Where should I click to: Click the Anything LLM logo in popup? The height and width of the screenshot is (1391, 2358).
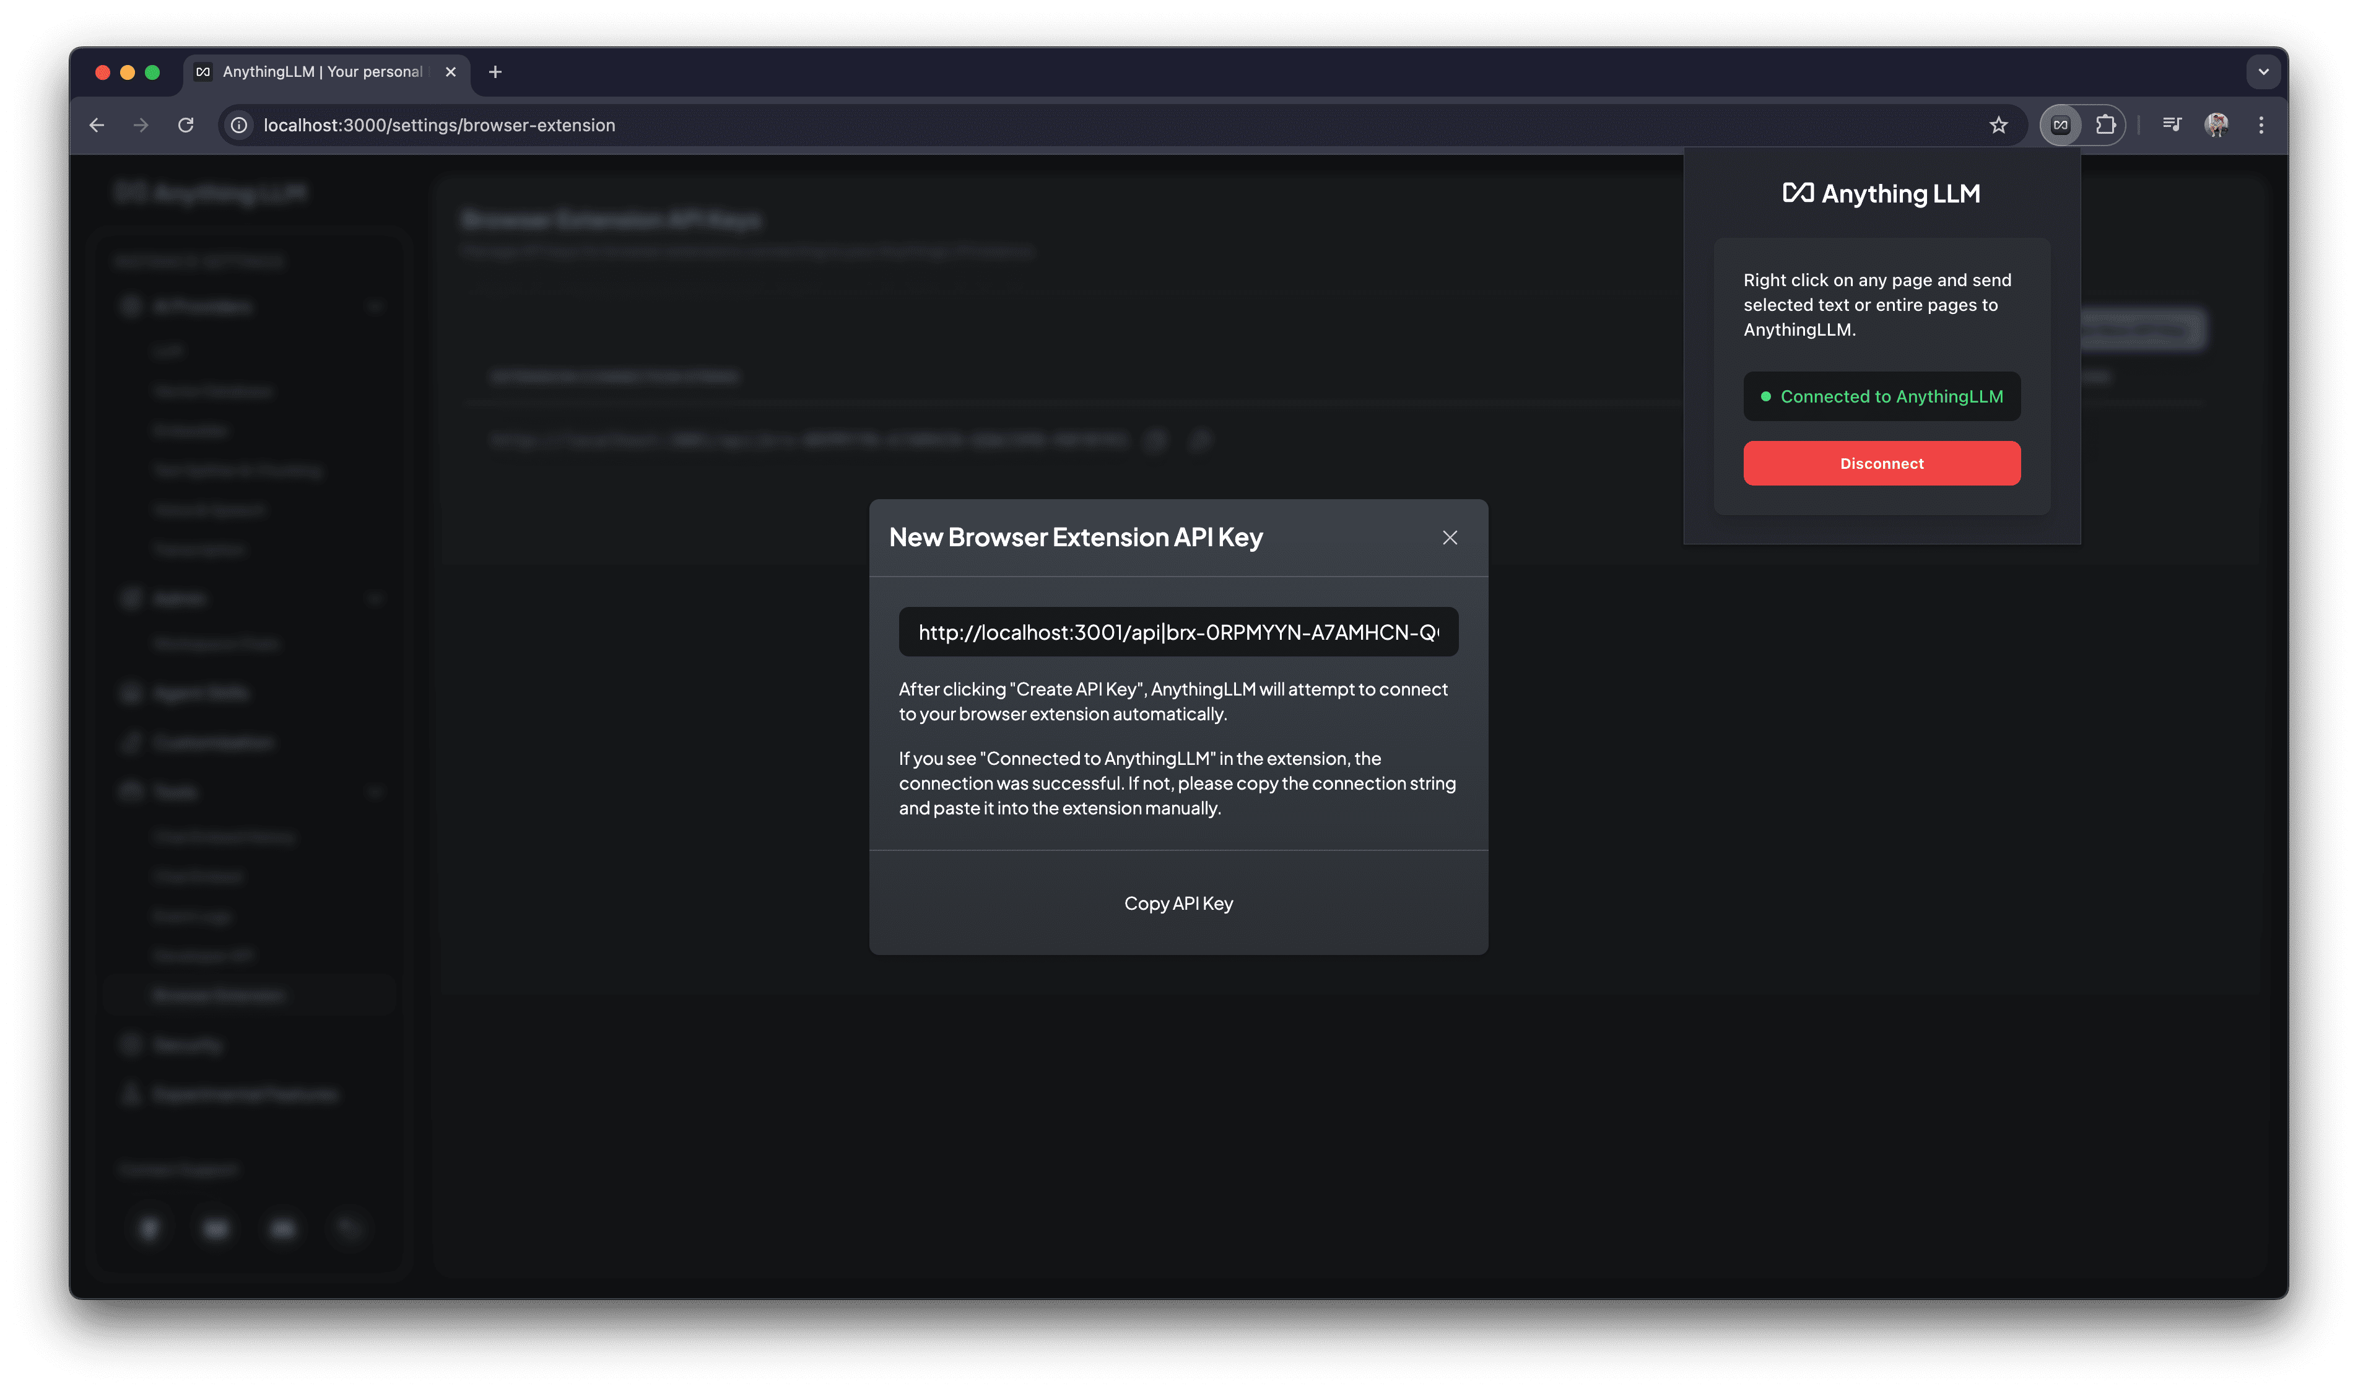(1881, 193)
